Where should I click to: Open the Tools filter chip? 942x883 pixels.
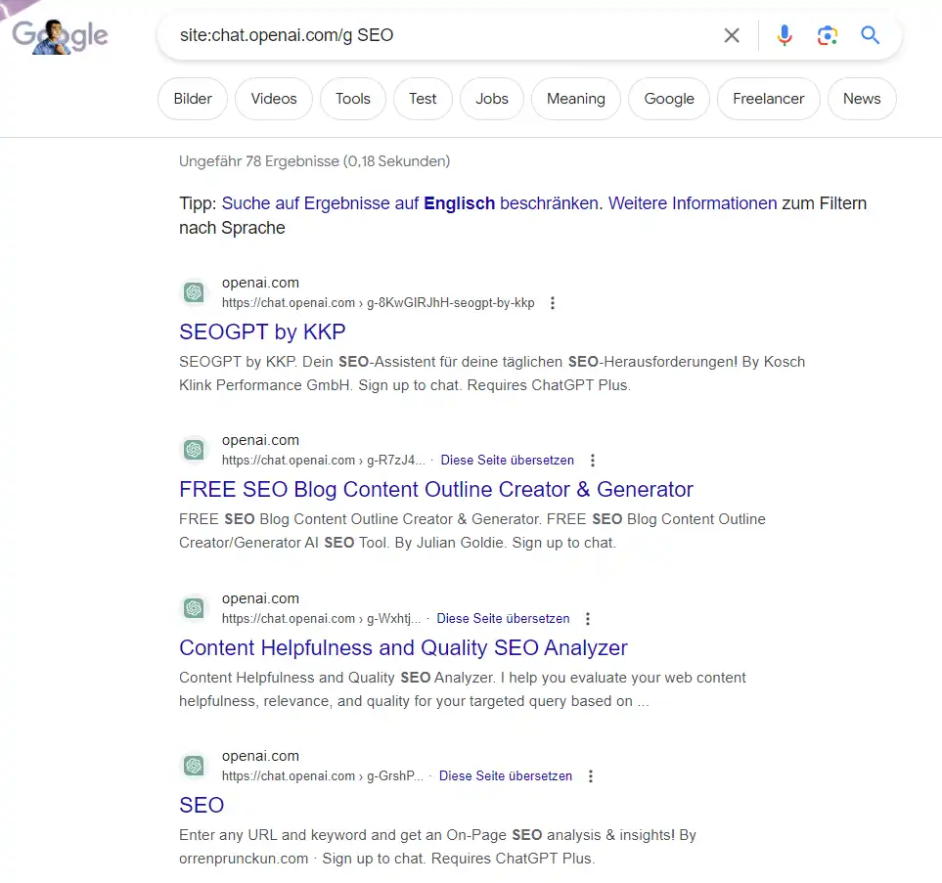point(352,98)
